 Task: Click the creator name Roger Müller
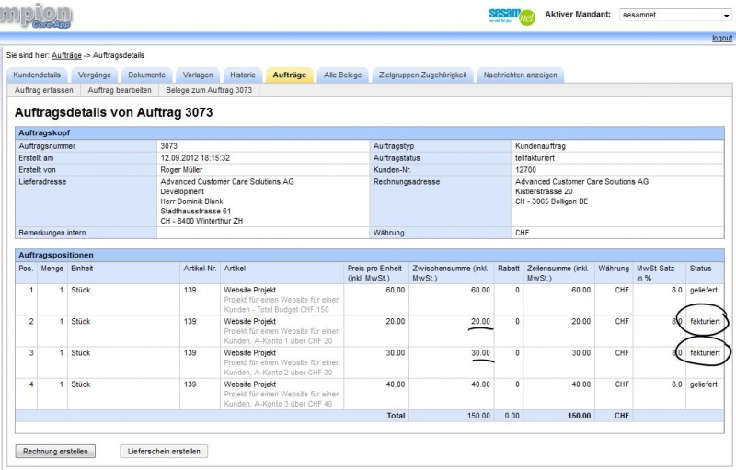coord(181,170)
